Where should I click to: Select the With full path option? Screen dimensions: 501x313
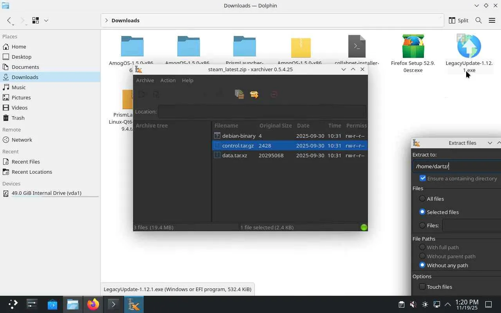(x=422, y=247)
